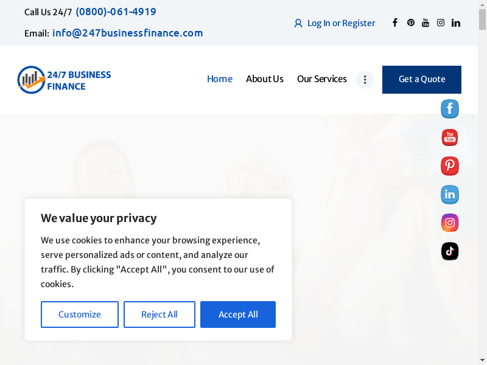Open floating Facebook share button

point(450,109)
